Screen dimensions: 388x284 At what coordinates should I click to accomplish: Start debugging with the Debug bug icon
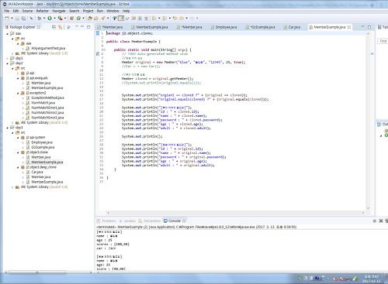40,18
